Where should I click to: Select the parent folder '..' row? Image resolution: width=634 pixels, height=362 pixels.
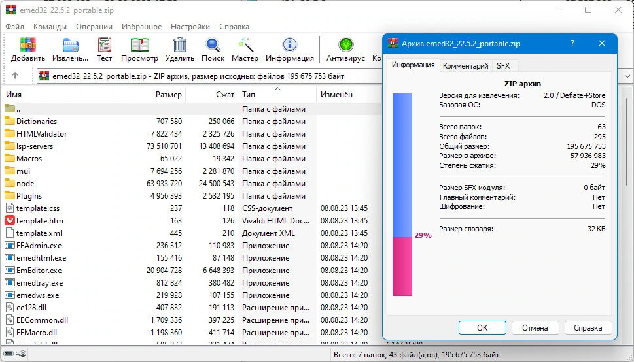pyautogui.click(x=191, y=108)
